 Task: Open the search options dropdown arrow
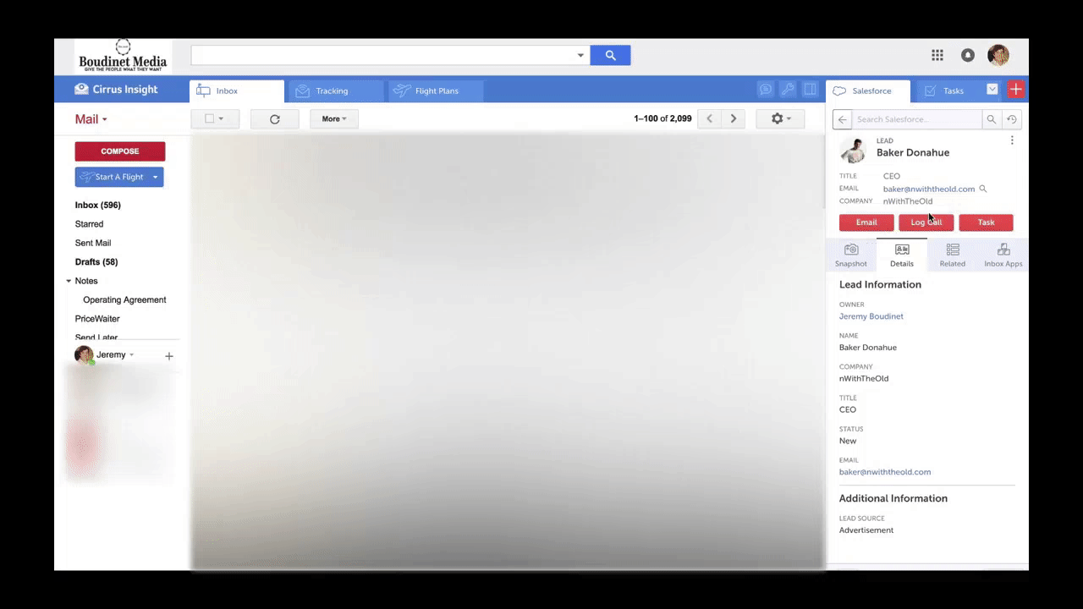580,55
